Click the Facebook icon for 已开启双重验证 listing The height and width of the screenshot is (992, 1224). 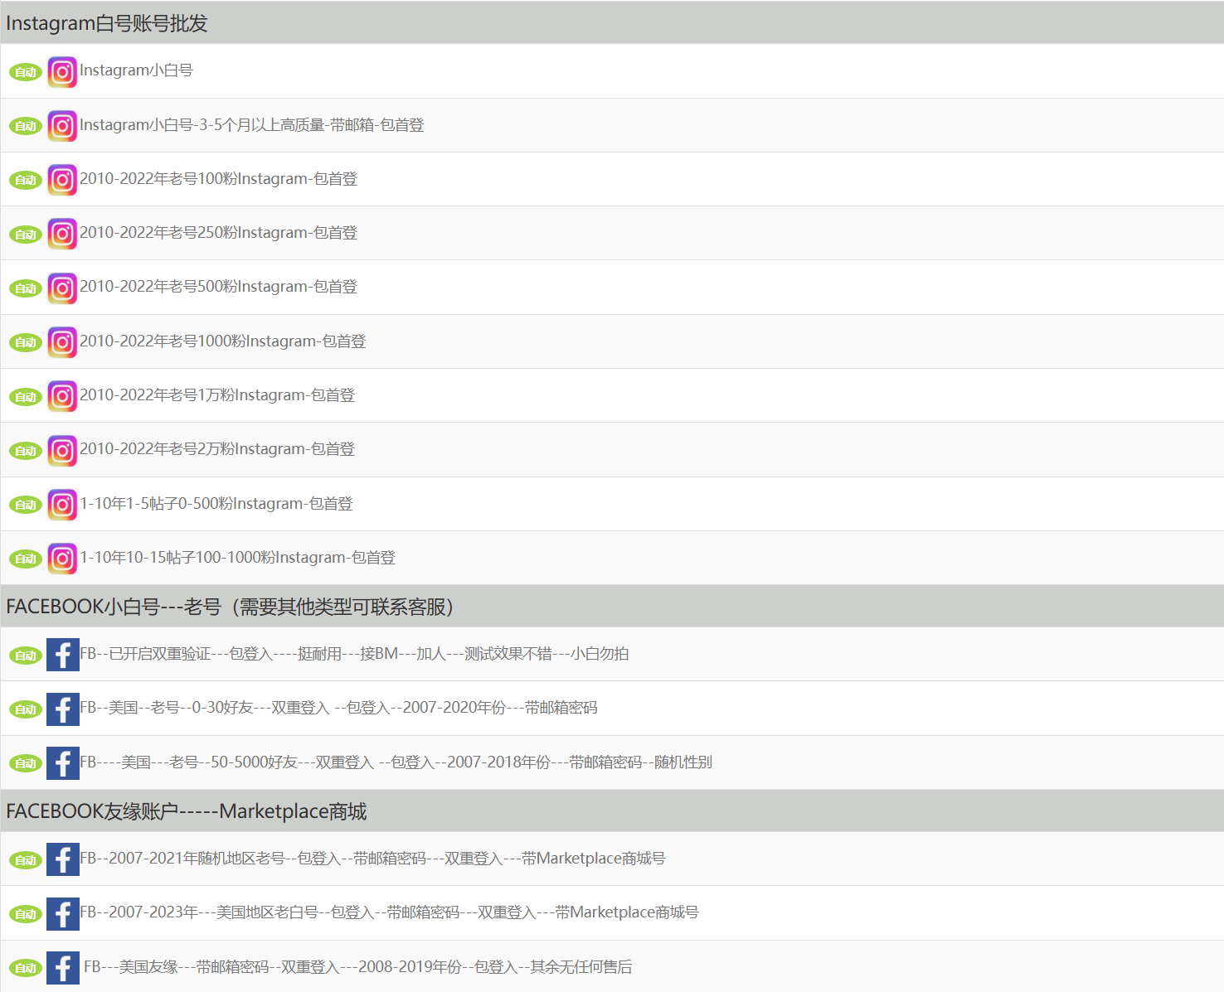(x=63, y=655)
